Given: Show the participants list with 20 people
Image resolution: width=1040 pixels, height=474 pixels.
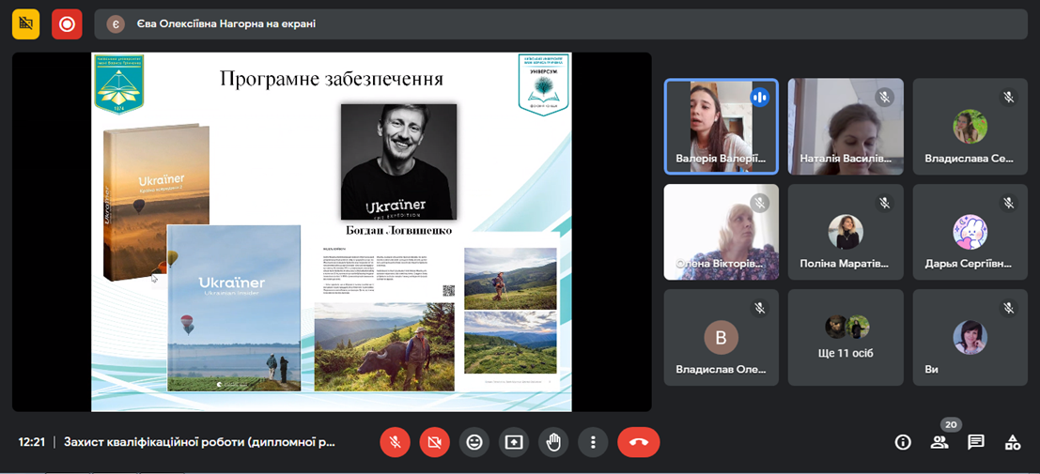Looking at the screenshot, I should [939, 442].
